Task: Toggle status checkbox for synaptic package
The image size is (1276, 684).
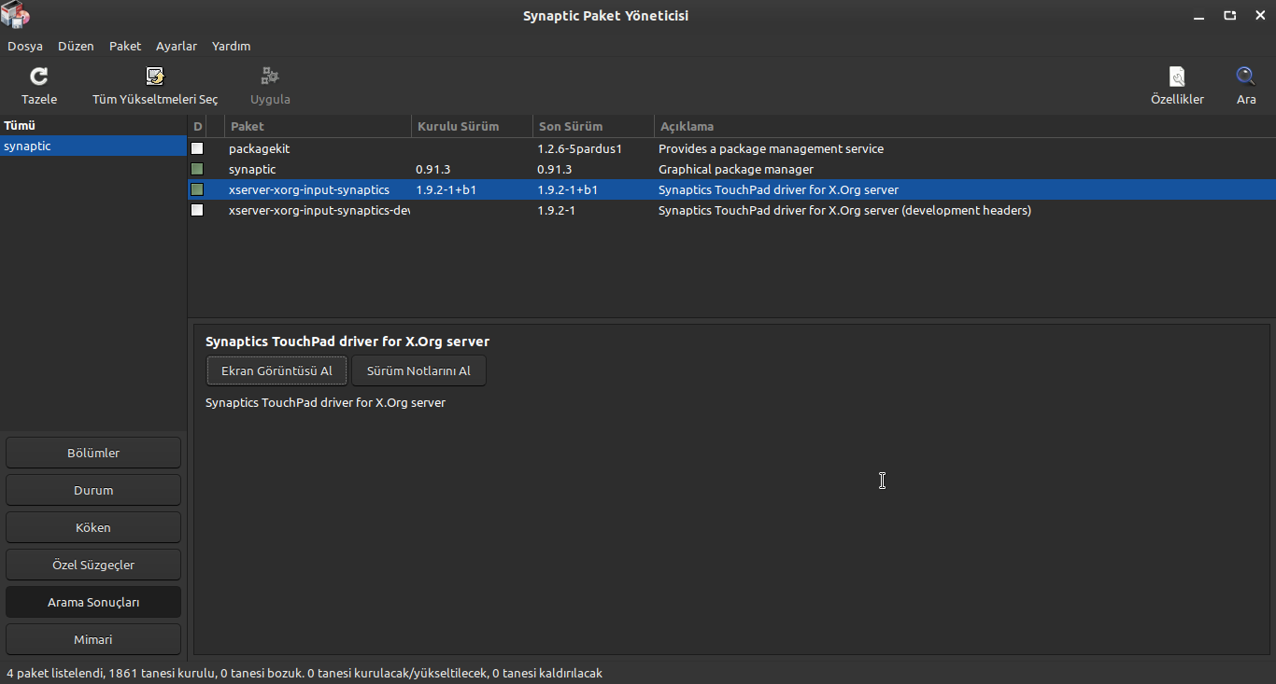Action: tap(197, 169)
